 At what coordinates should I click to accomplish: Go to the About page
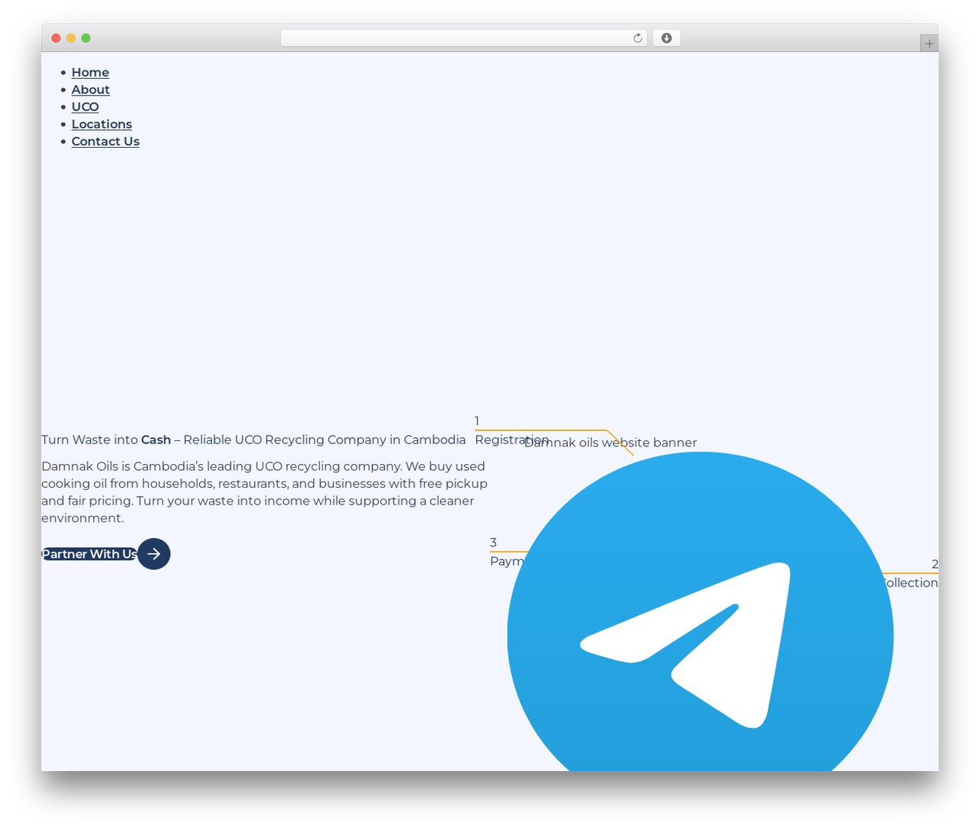[x=90, y=90]
